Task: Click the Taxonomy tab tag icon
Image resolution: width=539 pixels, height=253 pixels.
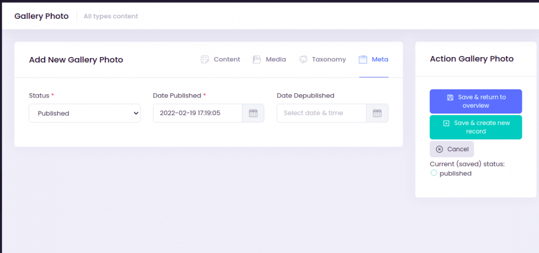Action: click(303, 59)
